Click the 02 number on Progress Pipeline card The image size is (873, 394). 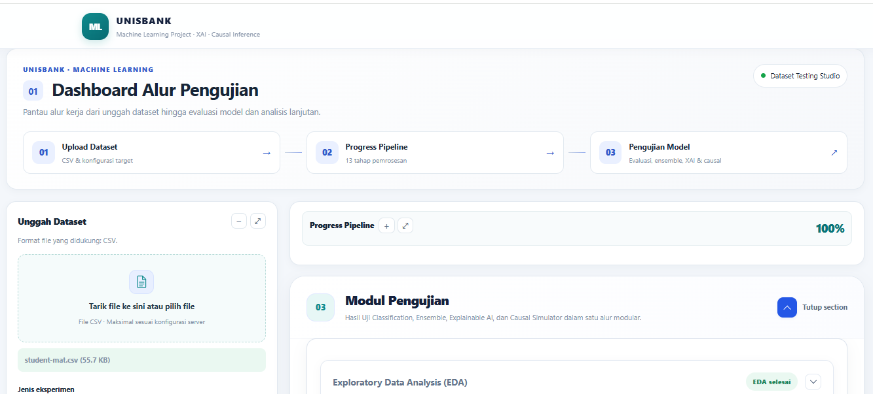pyautogui.click(x=327, y=152)
